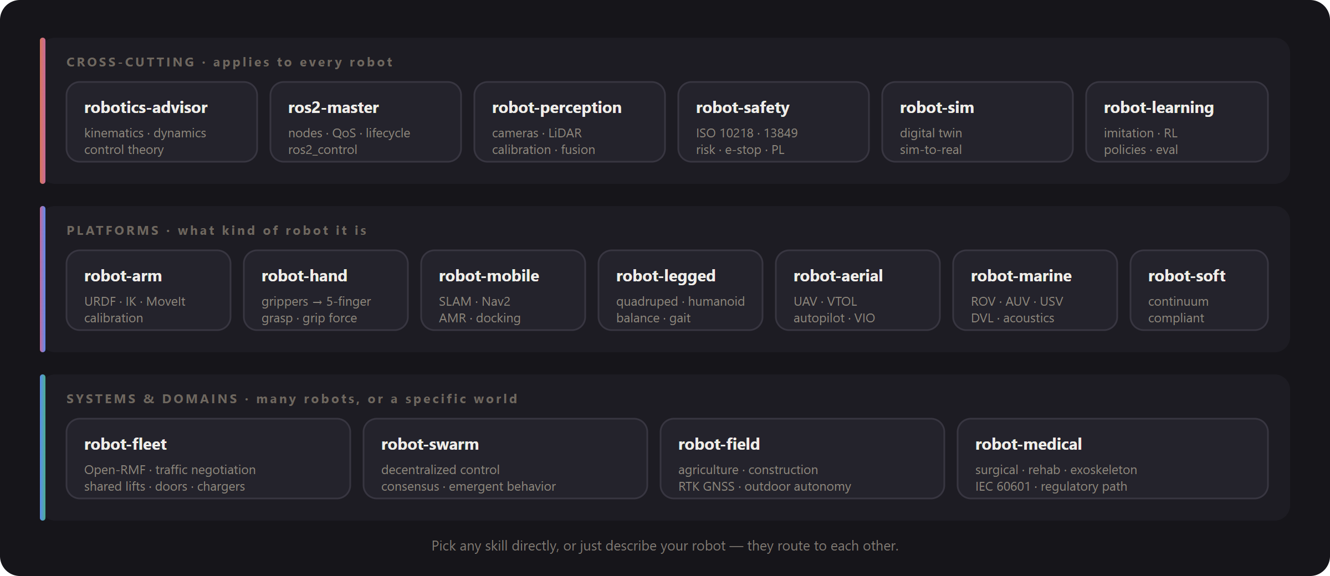The width and height of the screenshot is (1330, 576).
Task: Open the robot-perception card
Action: click(x=570, y=122)
